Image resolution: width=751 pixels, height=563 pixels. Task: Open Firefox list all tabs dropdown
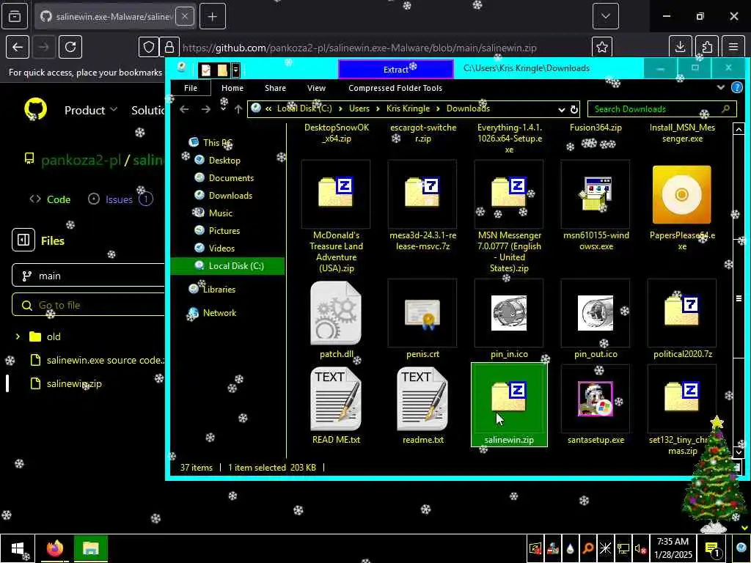(x=605, y=16)
